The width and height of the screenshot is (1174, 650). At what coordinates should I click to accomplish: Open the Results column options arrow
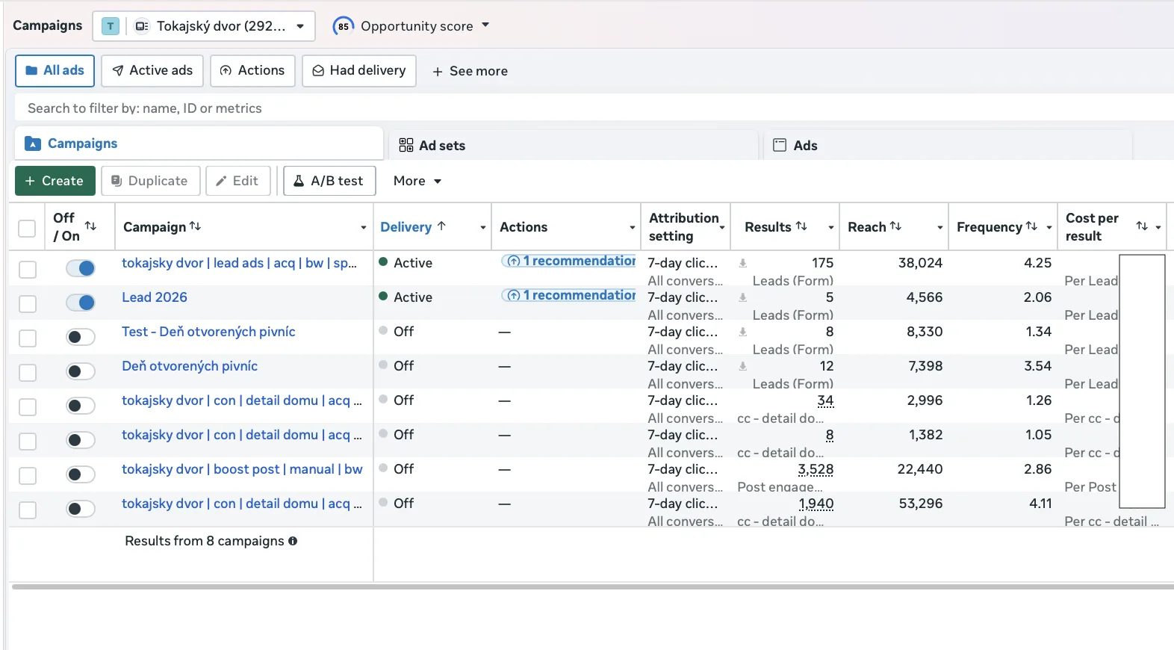coord(831,228)
